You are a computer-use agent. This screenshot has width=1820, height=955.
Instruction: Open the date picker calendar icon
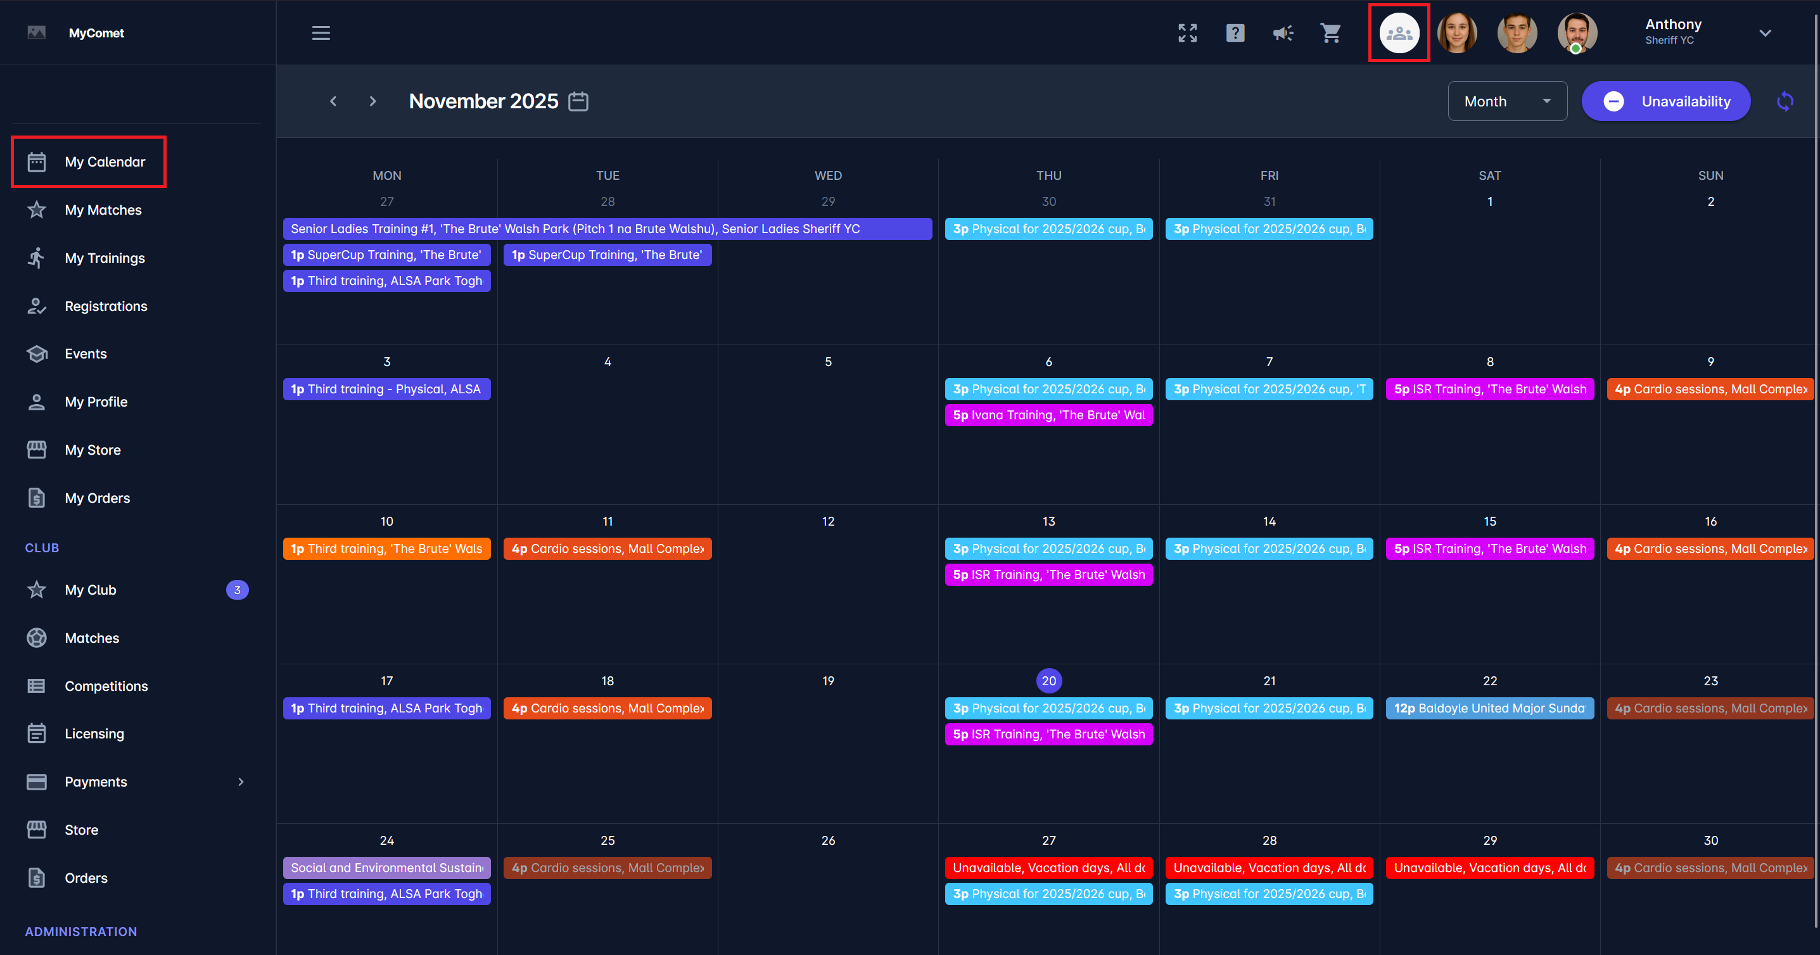coord(578,101)
